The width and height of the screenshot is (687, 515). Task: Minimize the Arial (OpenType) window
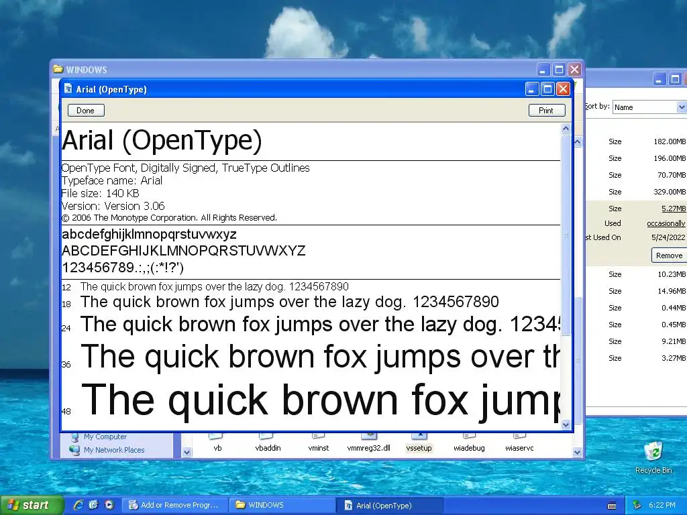(531, 89)
